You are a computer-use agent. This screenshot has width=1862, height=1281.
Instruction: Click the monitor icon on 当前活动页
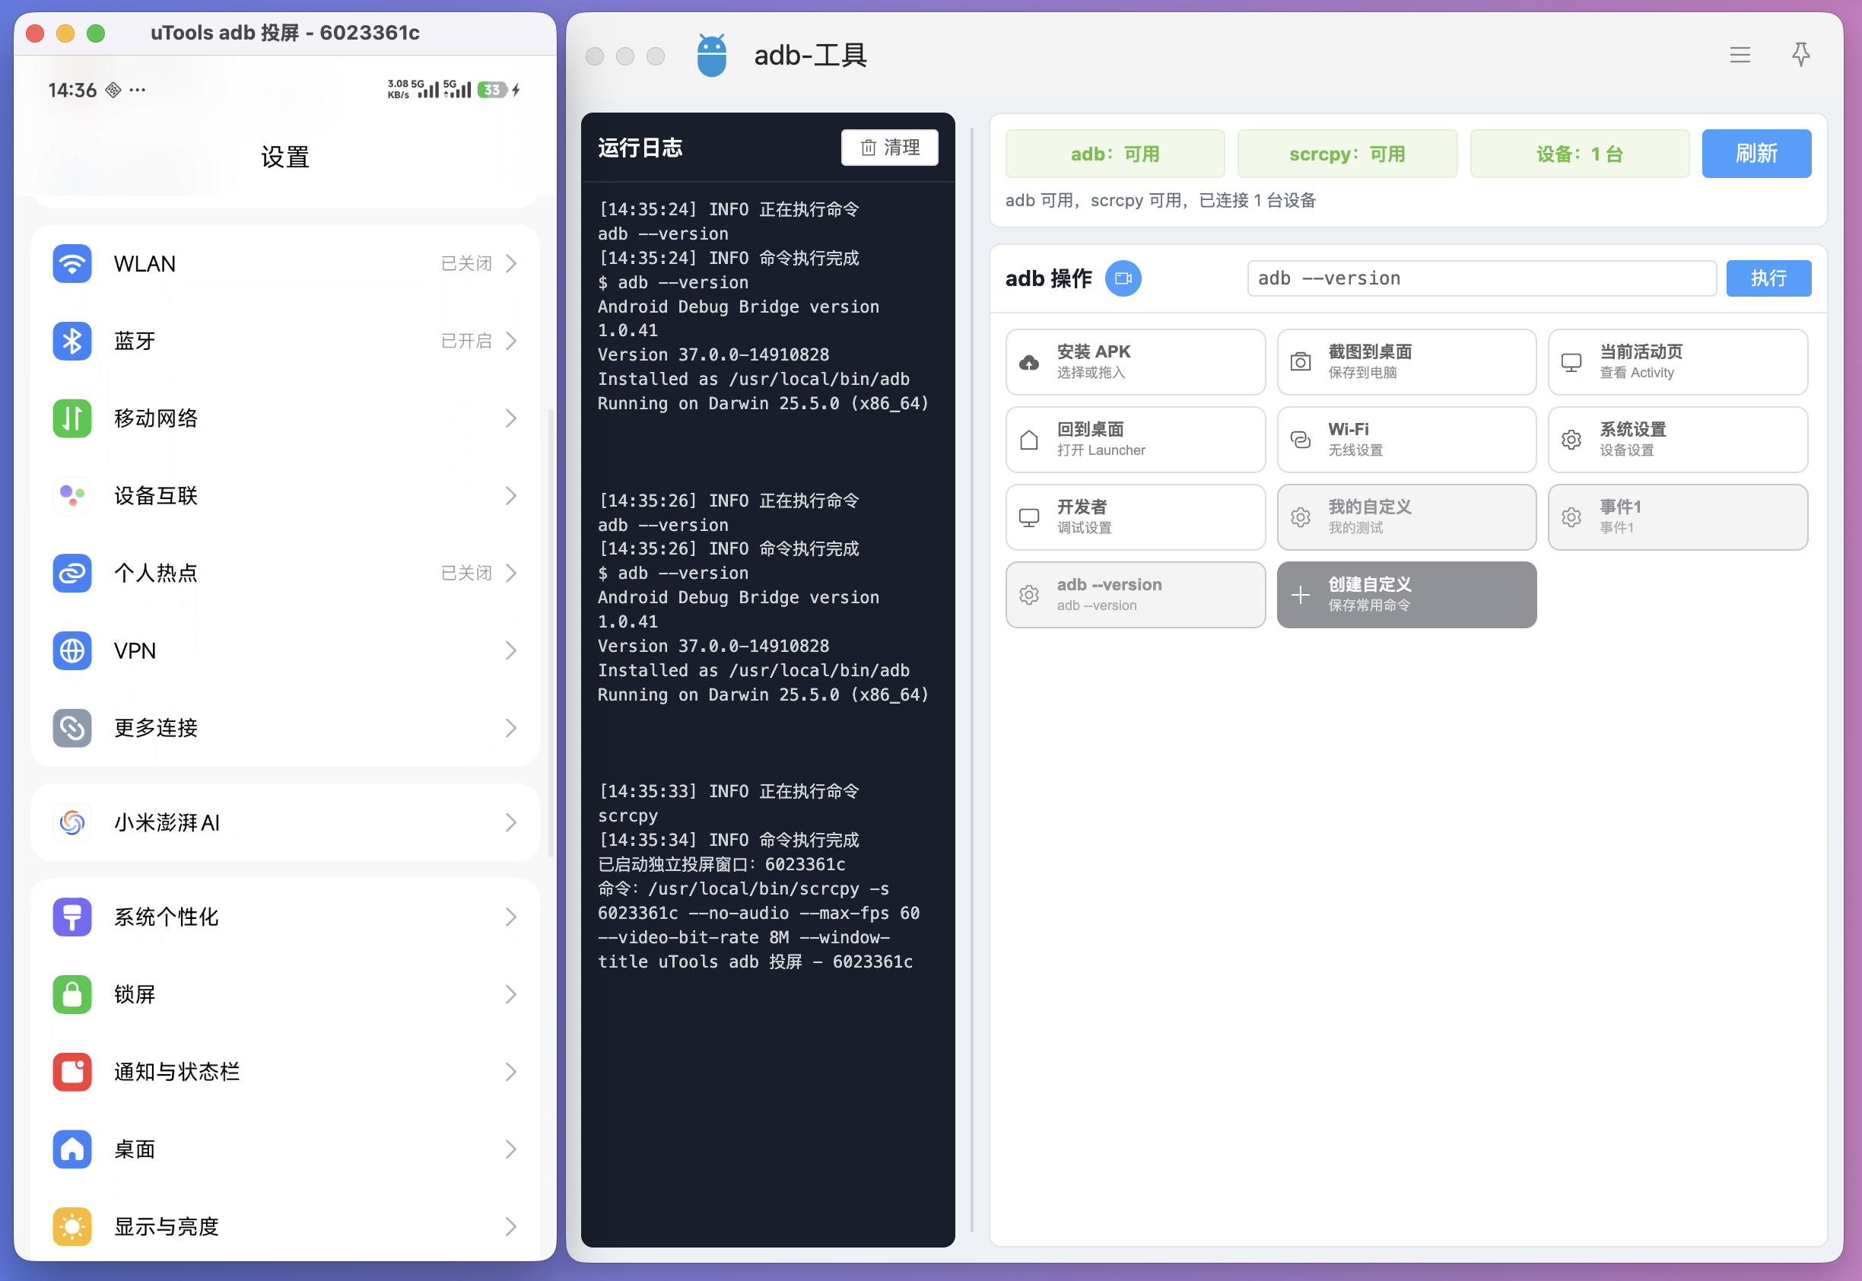tap(1571, 363)
